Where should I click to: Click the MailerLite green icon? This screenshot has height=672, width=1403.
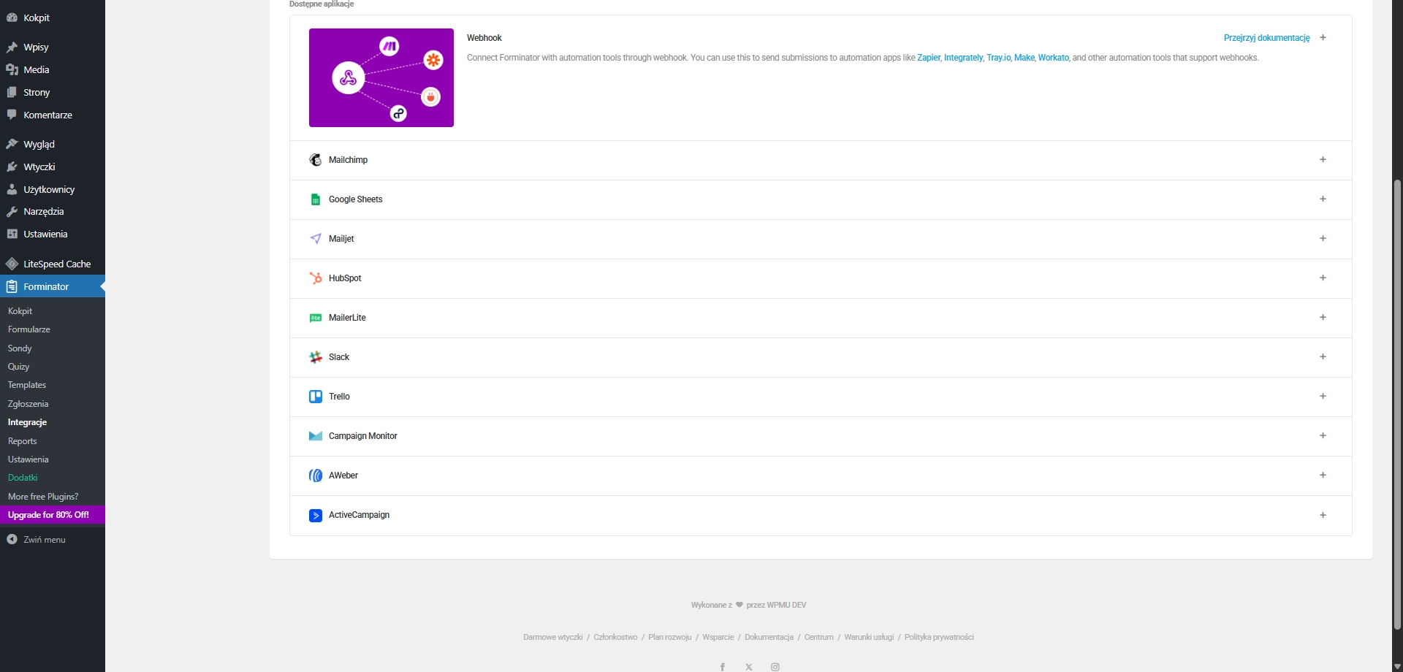316,318
